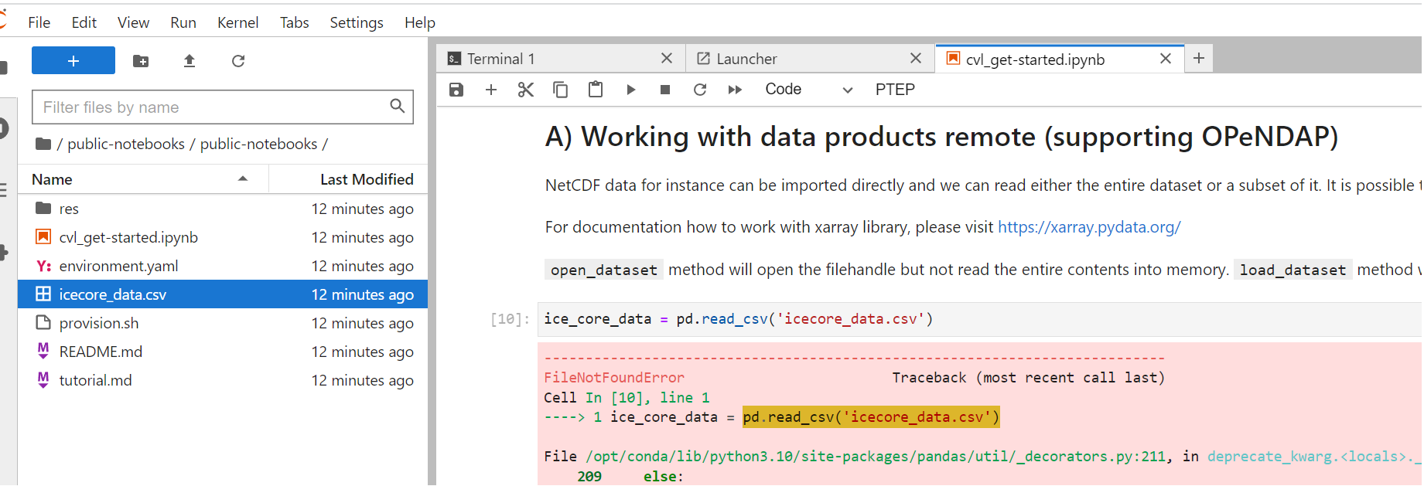Run the selected cell
This screenshot has height=486, width=1424.
[630, 90]
